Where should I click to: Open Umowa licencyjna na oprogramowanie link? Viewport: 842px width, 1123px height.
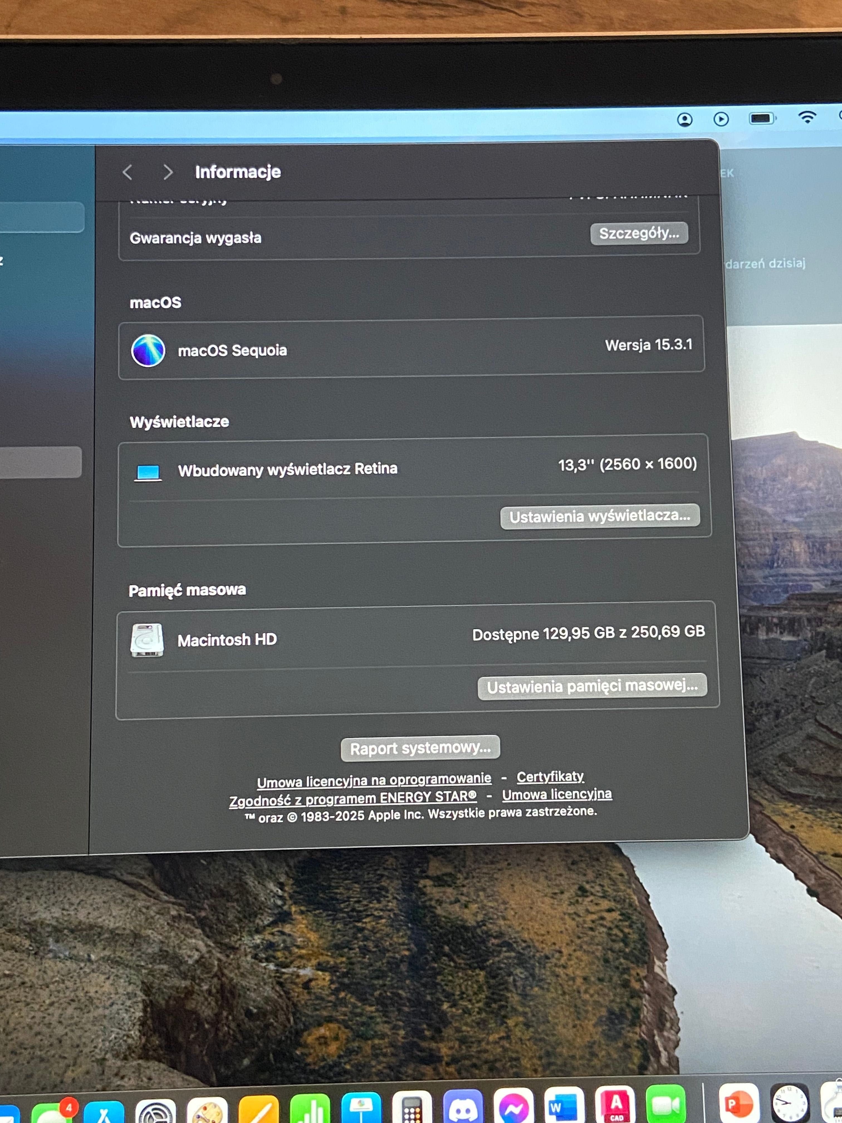point(374,780)
